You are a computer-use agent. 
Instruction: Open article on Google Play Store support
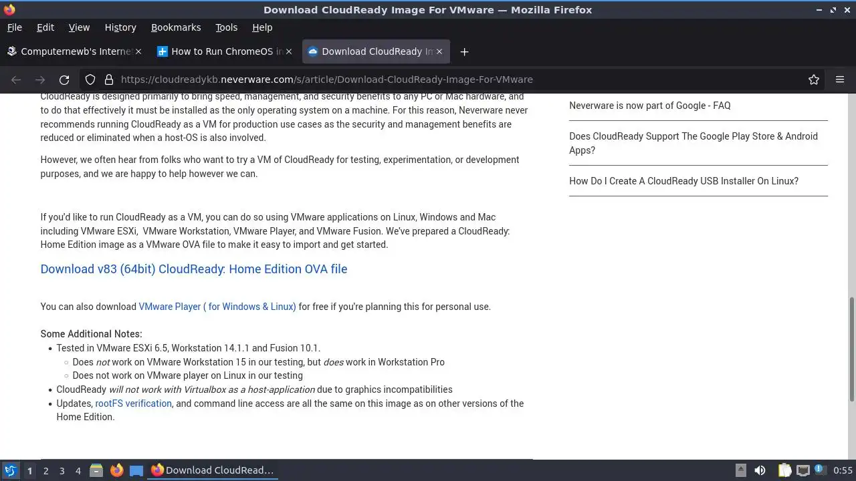click(x=693, y=143)
